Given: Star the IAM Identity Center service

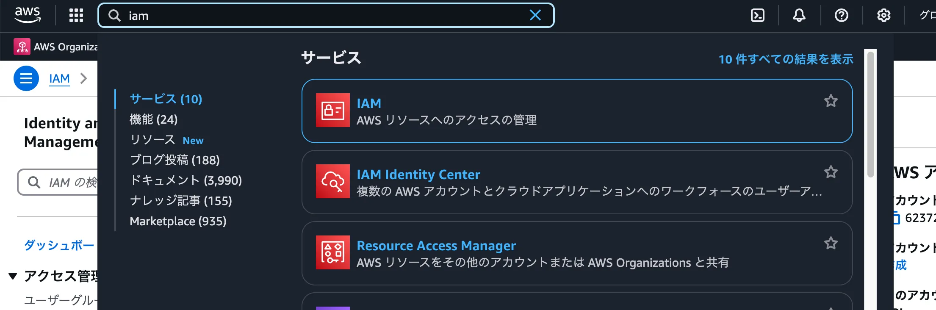Looking at the screenshot, I should point(831,172).
